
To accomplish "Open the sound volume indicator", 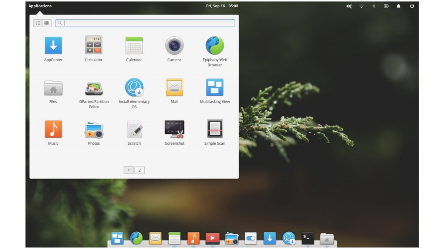I will click(x=349, y=6).
